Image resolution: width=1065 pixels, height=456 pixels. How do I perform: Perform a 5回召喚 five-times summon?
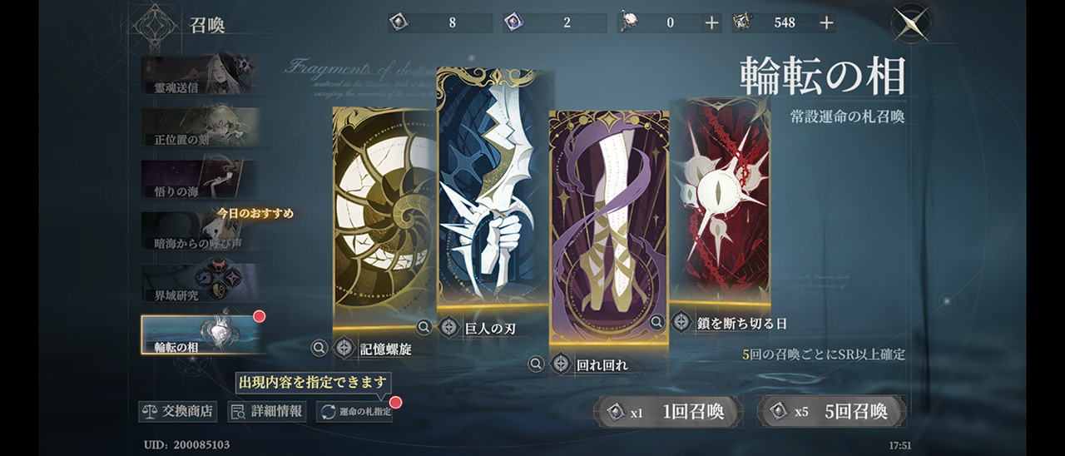[x=832, y=411]
